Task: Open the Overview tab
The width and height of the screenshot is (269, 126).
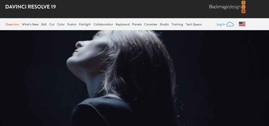Action: [x=12, y=24]
